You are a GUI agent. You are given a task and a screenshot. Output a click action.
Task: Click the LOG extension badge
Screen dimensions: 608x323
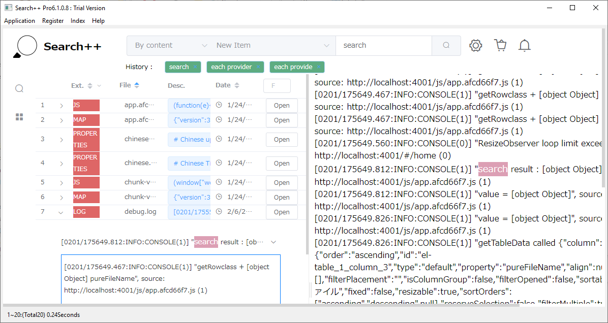(86, 212)
